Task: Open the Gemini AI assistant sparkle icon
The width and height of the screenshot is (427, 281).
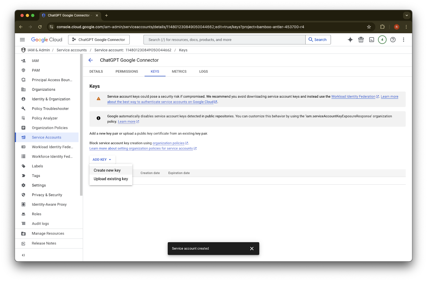Action: 350,40
